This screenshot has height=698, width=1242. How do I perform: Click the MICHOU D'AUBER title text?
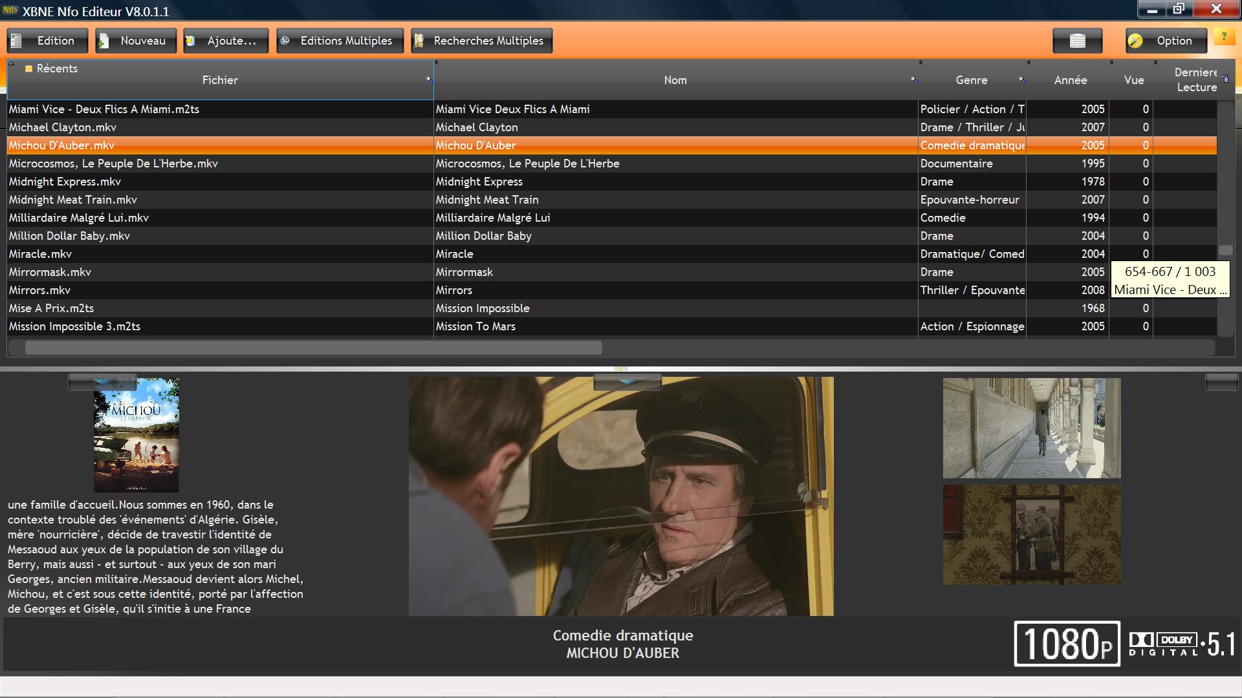coord(623,653)
